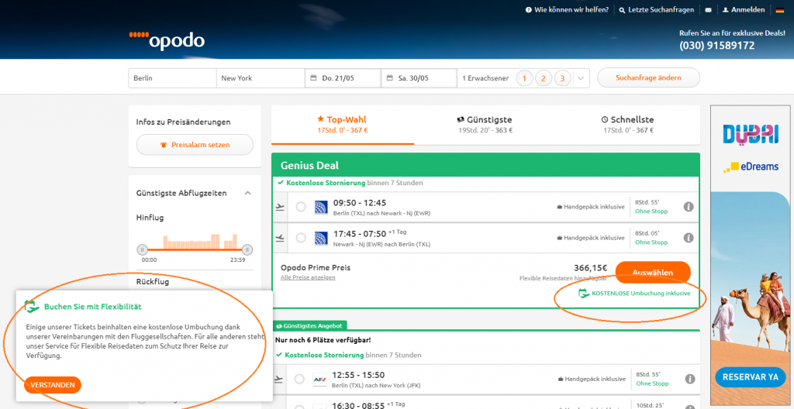Select the 09:50 - 12:45 flight radio button
794x409 pixels.
(x=301, y=207)
